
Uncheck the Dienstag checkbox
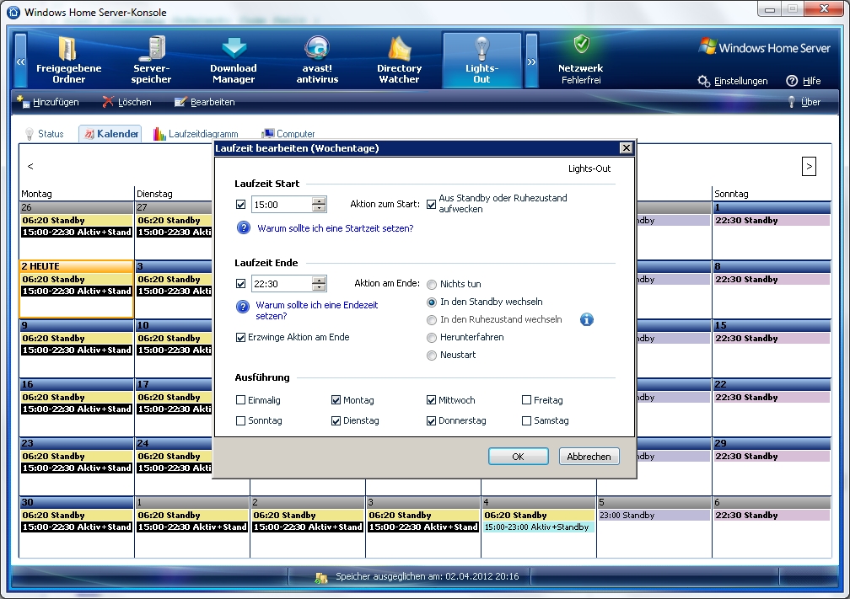point(336,421)
